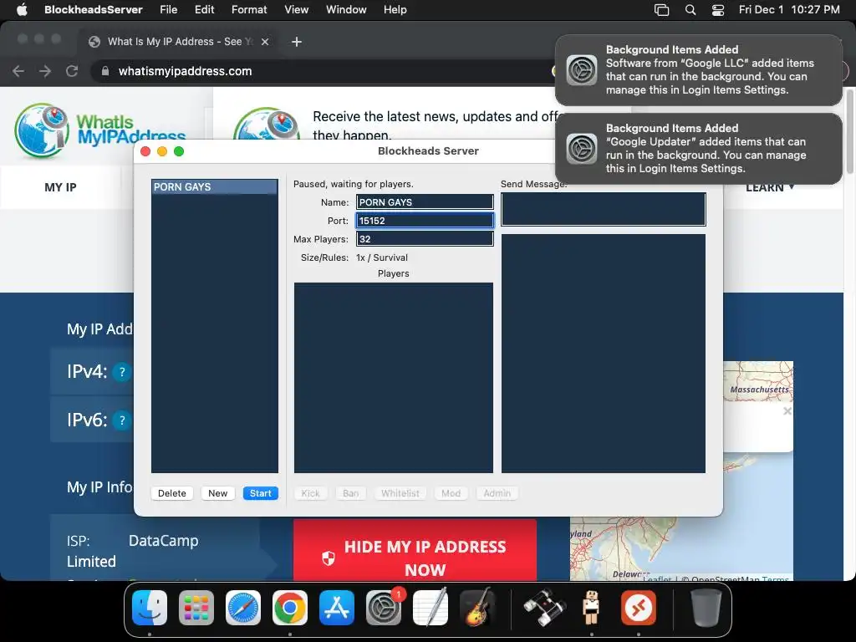Click the Google Updater notification
The height and width of the screenshot is (642, 856).
point(699,149)
